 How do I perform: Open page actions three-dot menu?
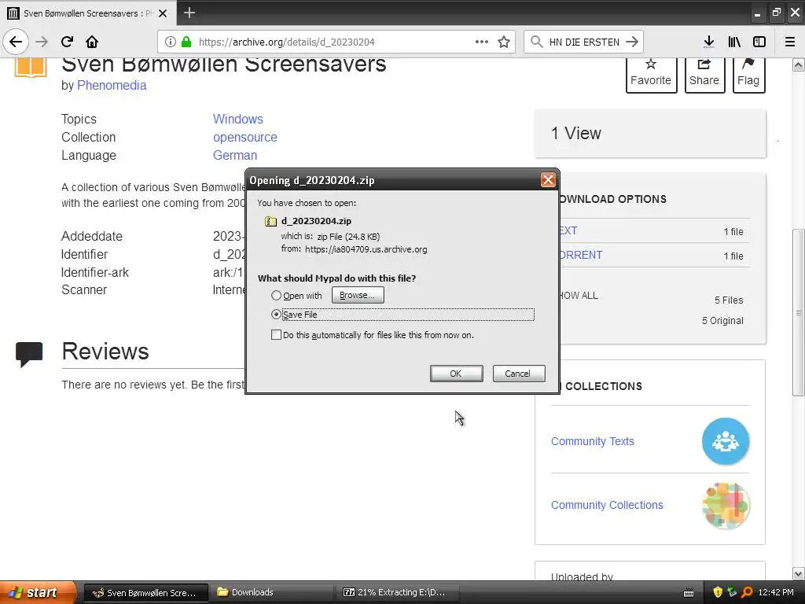482,42
